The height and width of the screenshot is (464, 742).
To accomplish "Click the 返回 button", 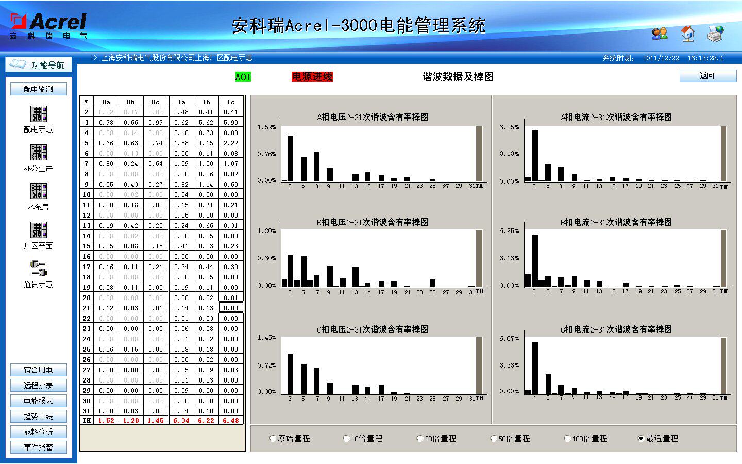I will click(708, 76).
